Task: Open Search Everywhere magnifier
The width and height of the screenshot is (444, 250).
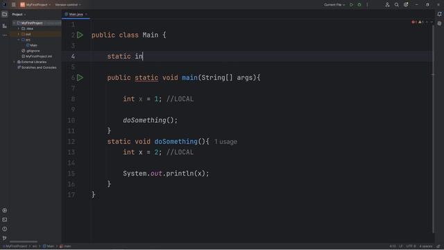Action: pyautogui.click(x=397, y=5)
